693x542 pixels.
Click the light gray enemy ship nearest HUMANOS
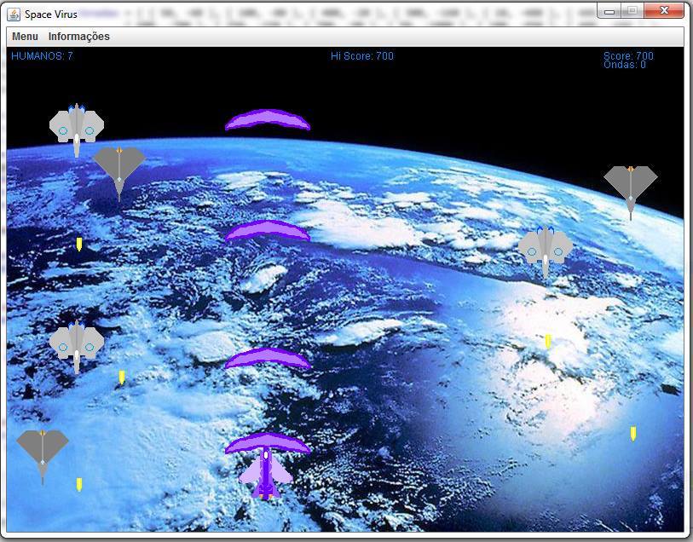pyautogui.click(x=77, y=127)
